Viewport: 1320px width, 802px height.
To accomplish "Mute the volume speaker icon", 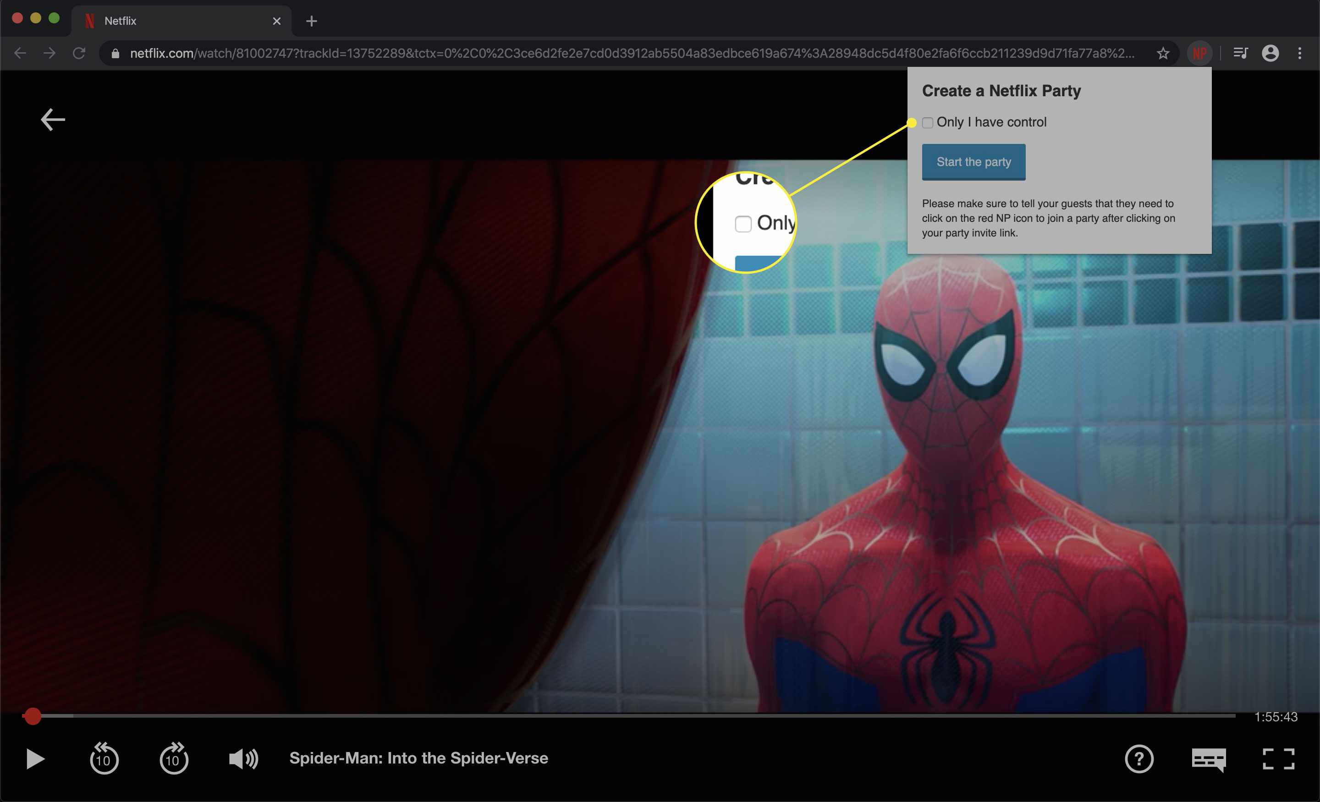I will (243, 758).
